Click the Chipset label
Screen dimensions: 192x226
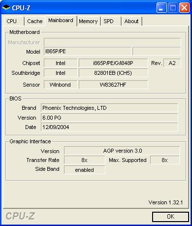point(31,63)
